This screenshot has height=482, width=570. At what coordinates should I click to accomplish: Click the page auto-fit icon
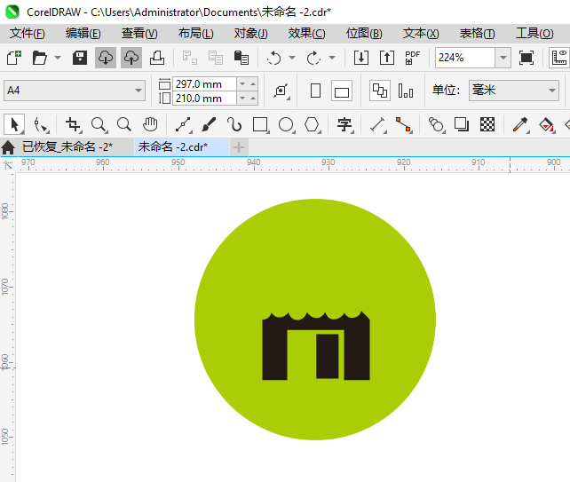pos(281,91)
